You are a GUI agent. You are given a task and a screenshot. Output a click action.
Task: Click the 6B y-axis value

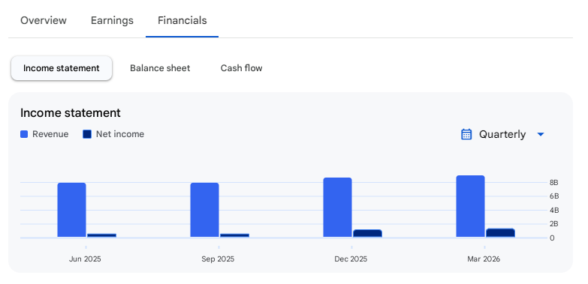pos(554,196)
